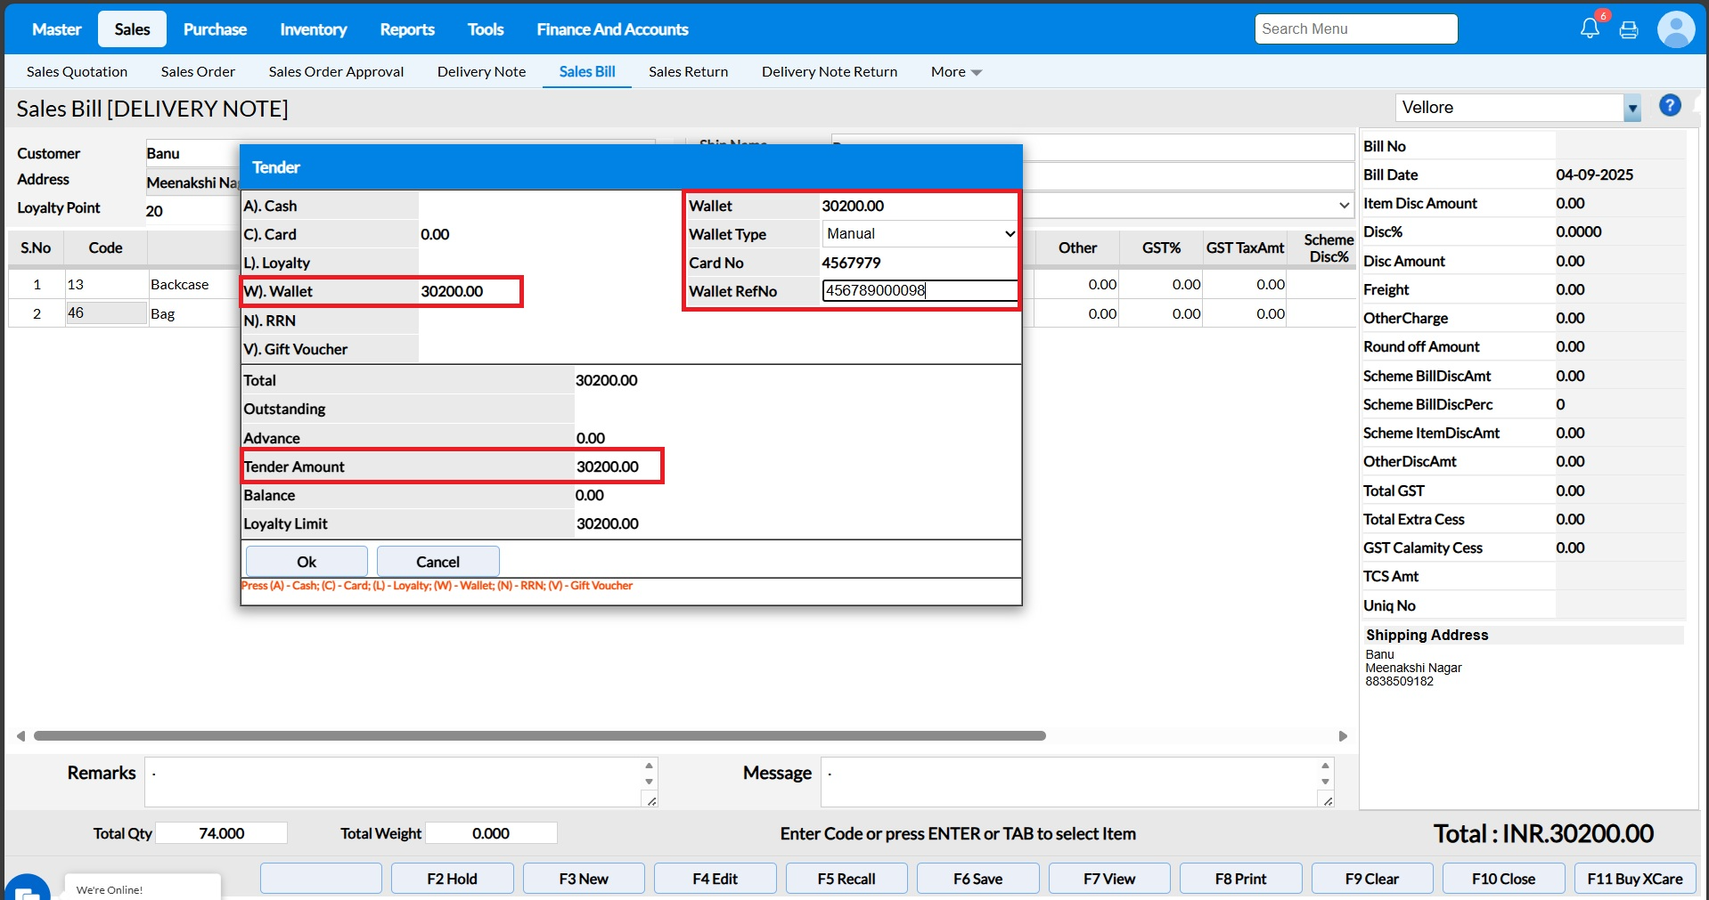The height and width of the screenshot is (900, 1709).
Task: Click the Wallet RefNo input field
Action: [920, 291]
